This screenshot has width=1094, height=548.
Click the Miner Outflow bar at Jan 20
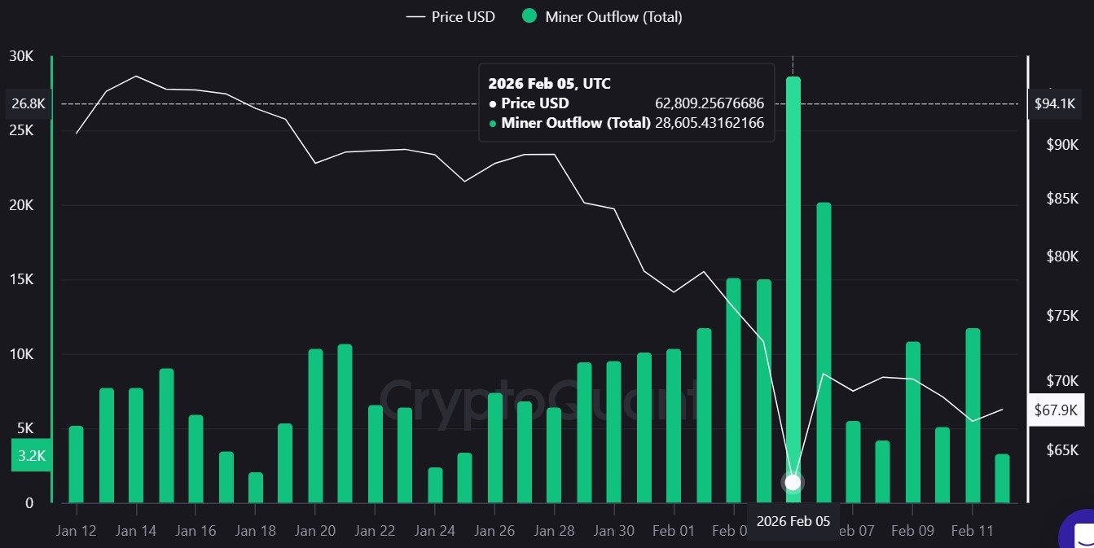pyautogui.click(x=314, y=423)
